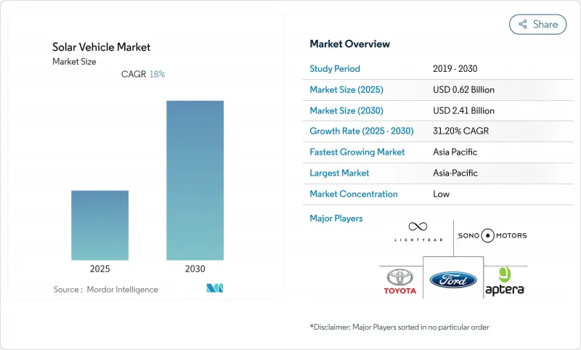Select the Sono Motors logo
This screenshot has height=350, width=581.
tap(492, 235)
